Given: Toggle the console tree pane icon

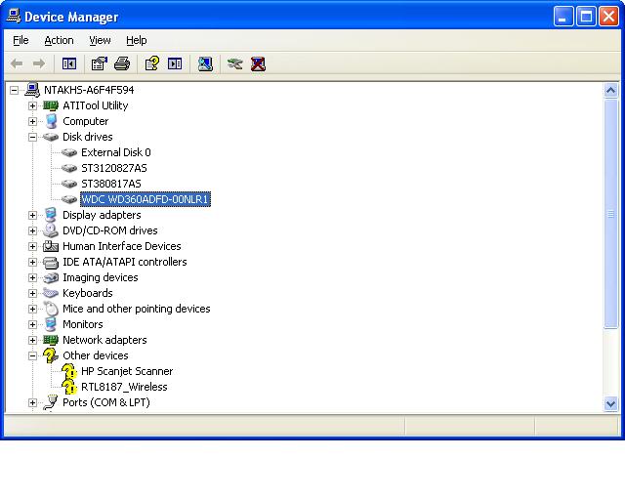Looking at the screenshot, I should (69, 63).
